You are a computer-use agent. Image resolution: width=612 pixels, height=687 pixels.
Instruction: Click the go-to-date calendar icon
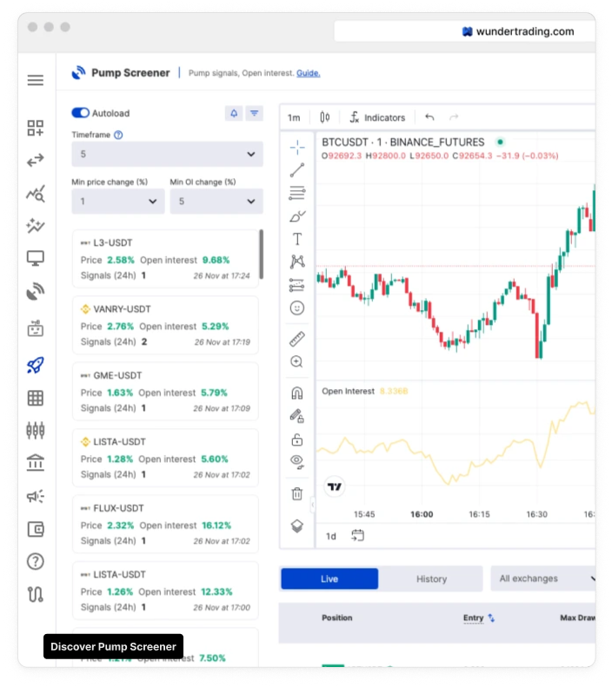358,535
